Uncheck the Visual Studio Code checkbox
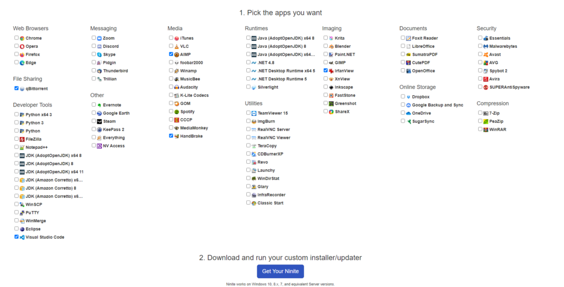The height and width of the screenshot is (287, 564). click(17, 237)
